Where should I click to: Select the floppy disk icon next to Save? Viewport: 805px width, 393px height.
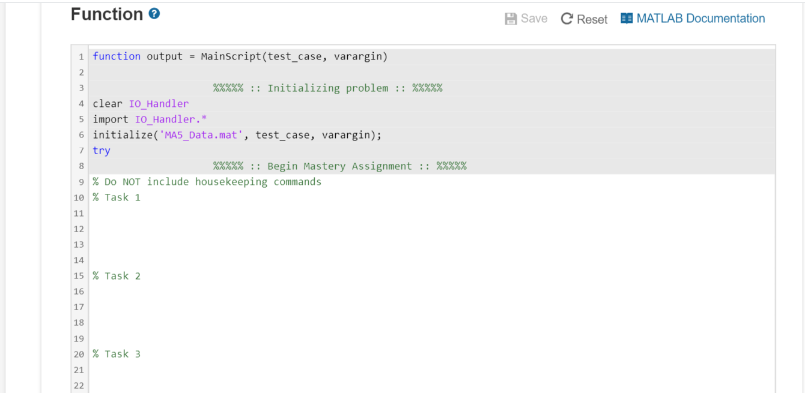click(510, 19)
